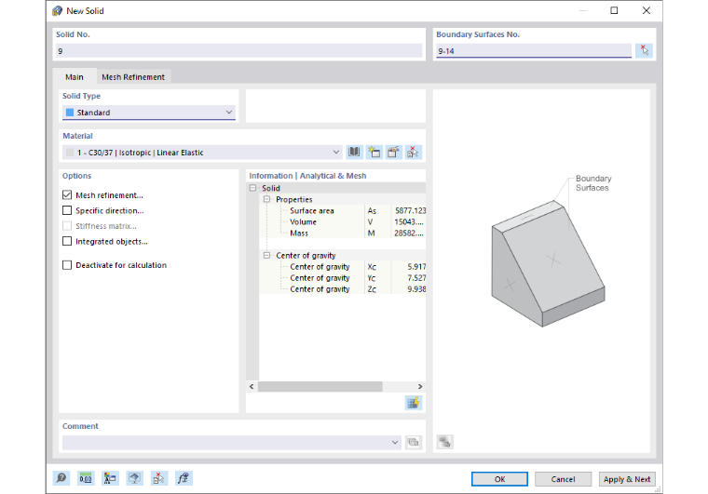
Task: Click third bottom toolbar icon with flag
Action: pyautogui.click(x=110, y=478)
